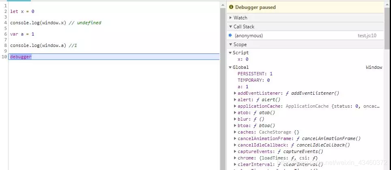Click gutter line number 8

(x=6, y=46)
